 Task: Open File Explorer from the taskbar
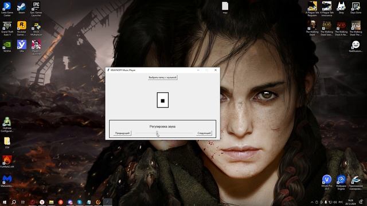[51, 202]
